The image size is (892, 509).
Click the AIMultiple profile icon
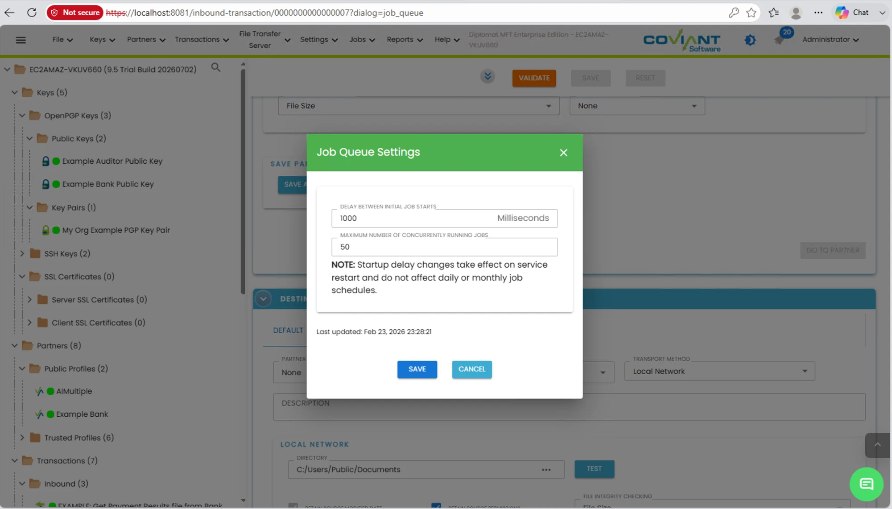click(39, 391)
